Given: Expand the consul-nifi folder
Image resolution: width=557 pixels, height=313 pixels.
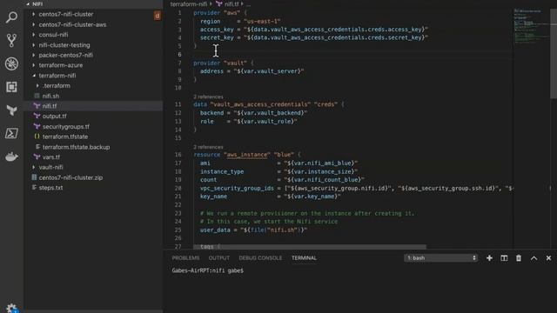Looking at the screenshot, I should click(34, 35).
